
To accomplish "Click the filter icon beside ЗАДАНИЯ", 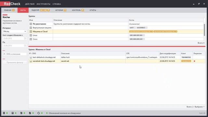I will (x=48, y=10).
